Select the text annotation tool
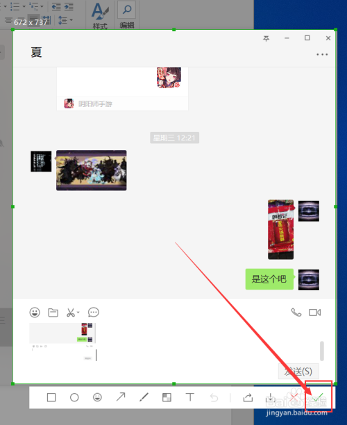The height and width of the screenshot is (425, 347). coord(190,397)
